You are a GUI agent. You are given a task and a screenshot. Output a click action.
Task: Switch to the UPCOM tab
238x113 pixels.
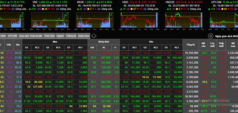pos(12,36)
